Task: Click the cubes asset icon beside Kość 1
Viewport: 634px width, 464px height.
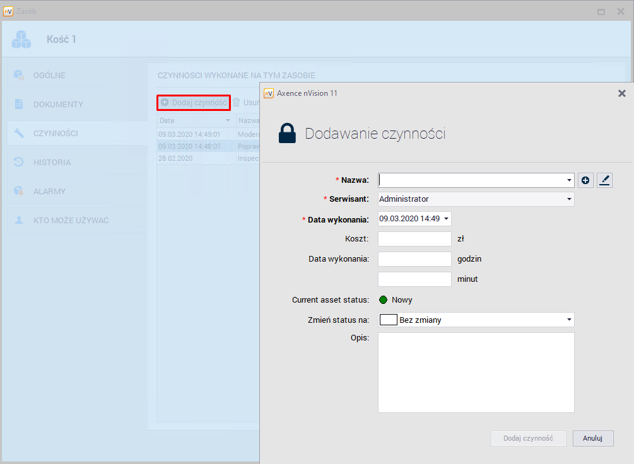Action: pyautogui.click(x=21, y=40)
